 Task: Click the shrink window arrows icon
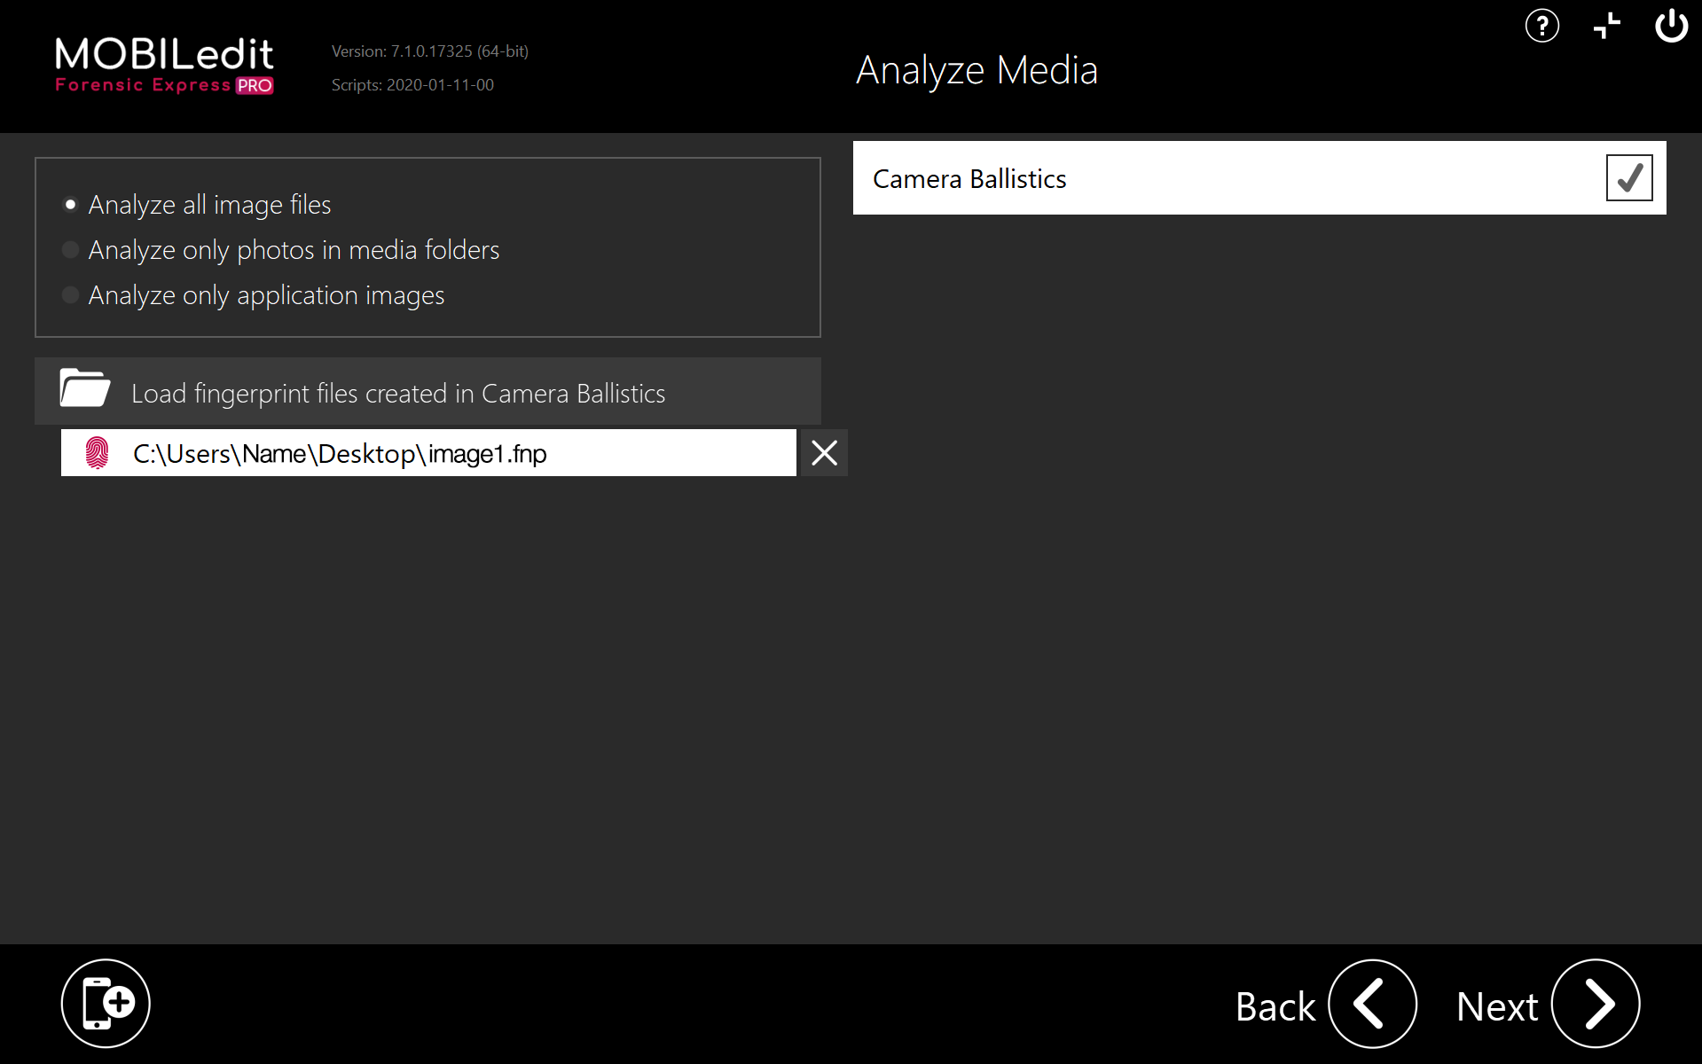[x=1606, y=26]
